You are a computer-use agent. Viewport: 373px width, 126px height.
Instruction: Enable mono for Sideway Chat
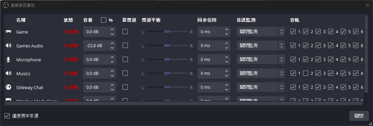tap(125, 87)
